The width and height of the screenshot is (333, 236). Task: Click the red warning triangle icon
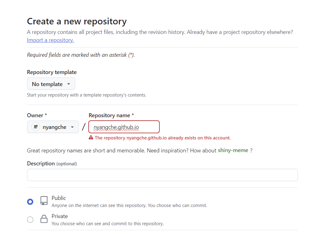91,137
